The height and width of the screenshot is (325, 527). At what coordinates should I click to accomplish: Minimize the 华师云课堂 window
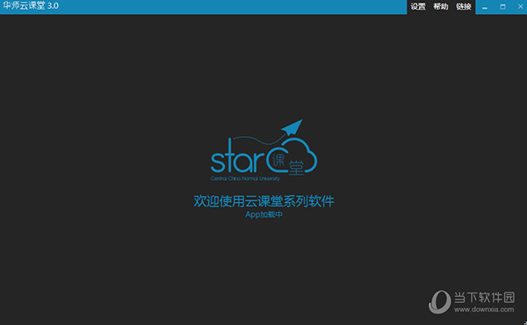[485, 7]
